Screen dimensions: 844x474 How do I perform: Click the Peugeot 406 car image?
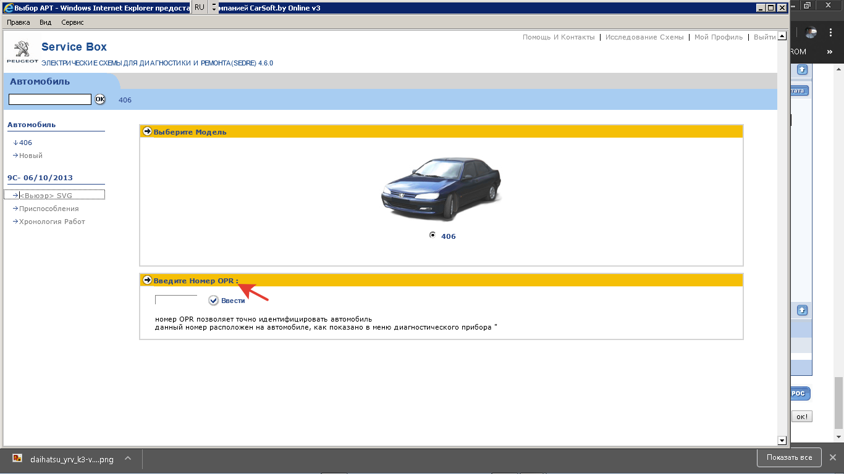coord(441,189)
